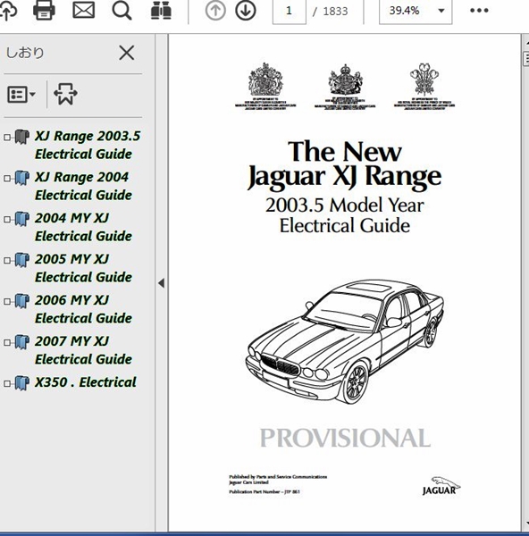Send the file by email using the envelope icon
The width and height of the screenshot is (529, 536).
pyautogui.click(x=84, y=11)
